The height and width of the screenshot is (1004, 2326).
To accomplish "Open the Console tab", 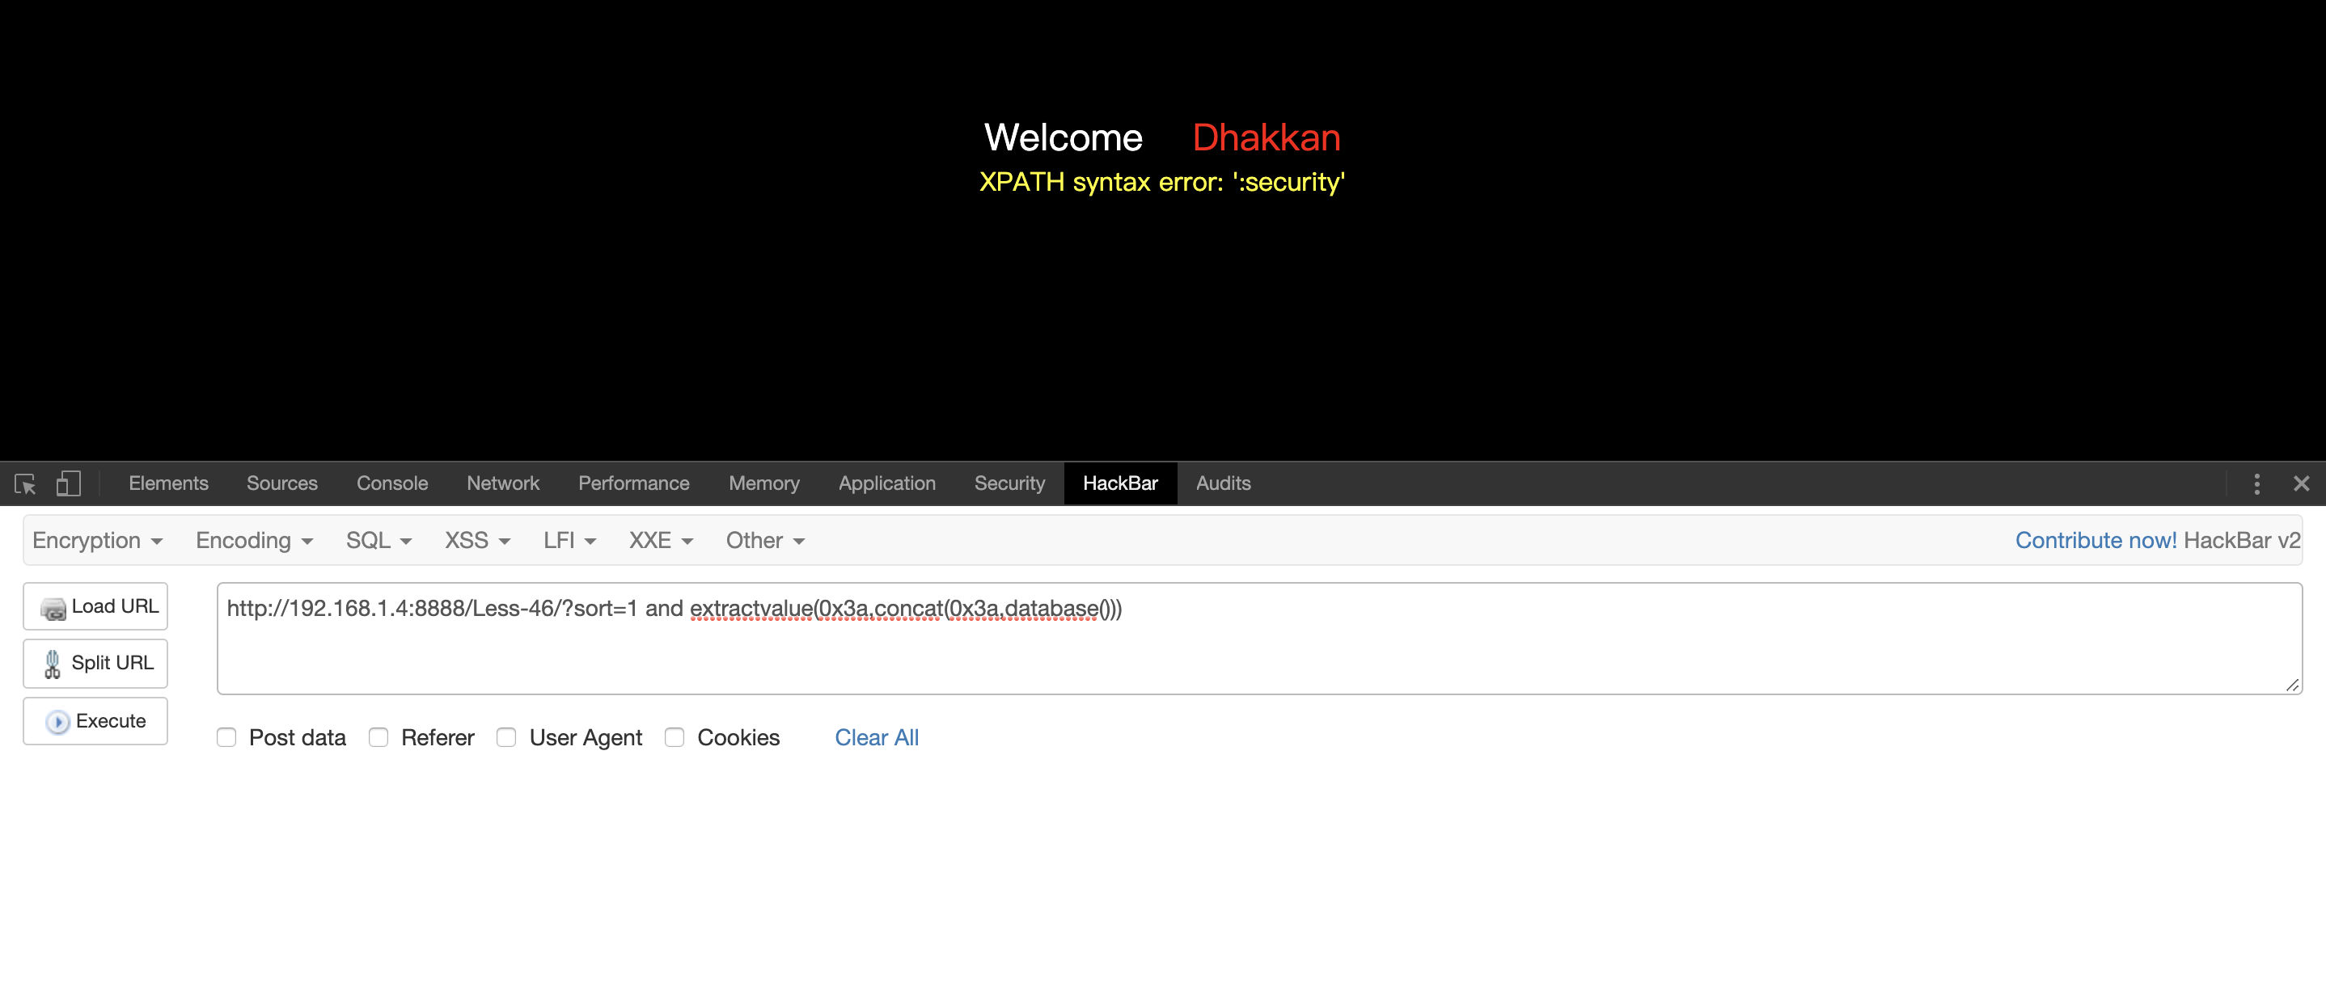I will click(392, 484).
